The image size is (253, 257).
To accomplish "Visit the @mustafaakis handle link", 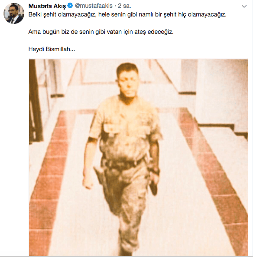I will click(94, 6).
